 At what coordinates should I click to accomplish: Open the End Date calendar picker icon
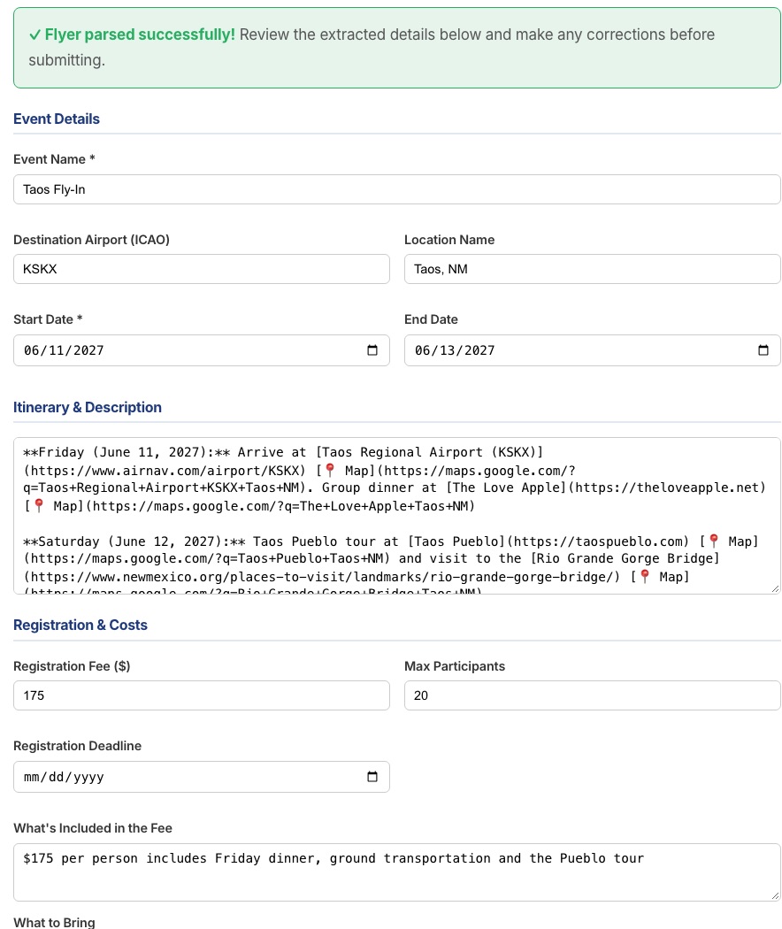tap(763, 350)
